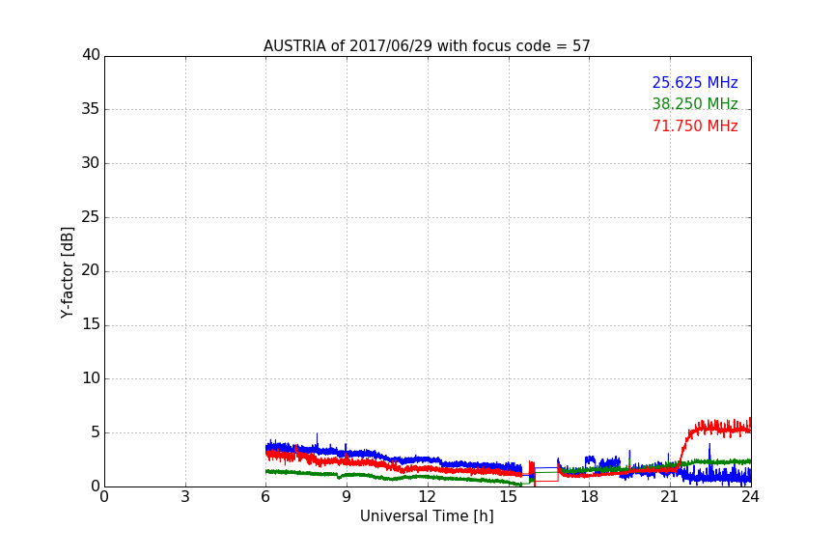Click the 'Universal Time [h]' axis label
Viewport: 834px width, 556px height.
click(427, 516)
